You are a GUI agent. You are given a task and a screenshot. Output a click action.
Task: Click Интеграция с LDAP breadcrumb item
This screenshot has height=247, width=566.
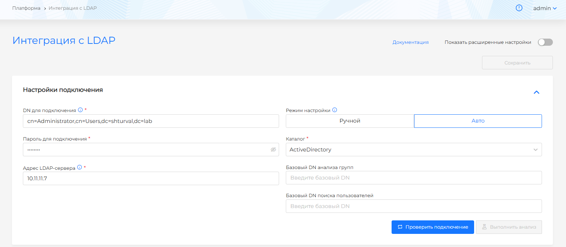tap(72, 8)
